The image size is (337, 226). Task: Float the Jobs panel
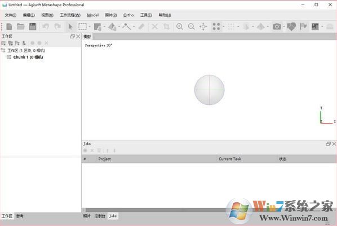click(x=328, y=144)
